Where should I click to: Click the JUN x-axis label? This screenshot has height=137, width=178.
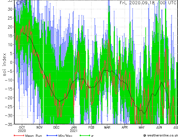159,127
